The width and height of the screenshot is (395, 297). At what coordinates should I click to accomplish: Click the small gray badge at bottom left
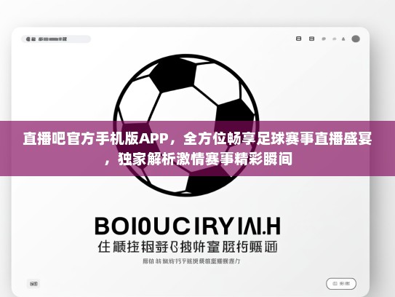tap(33, 284)
